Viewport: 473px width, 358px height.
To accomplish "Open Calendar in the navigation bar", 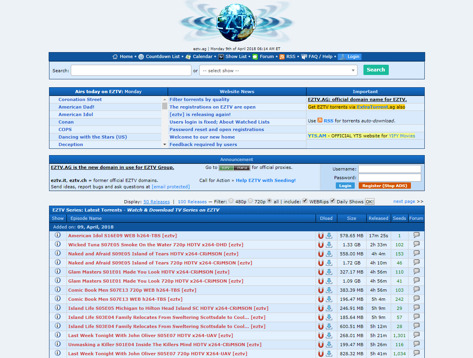I will (x=202, y=56).
